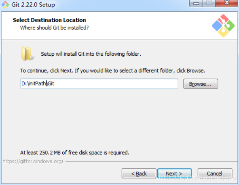This screenshot has height=185, width=239.
Task: Minimize the Git Setup window
Action: [x=196, y=3]
